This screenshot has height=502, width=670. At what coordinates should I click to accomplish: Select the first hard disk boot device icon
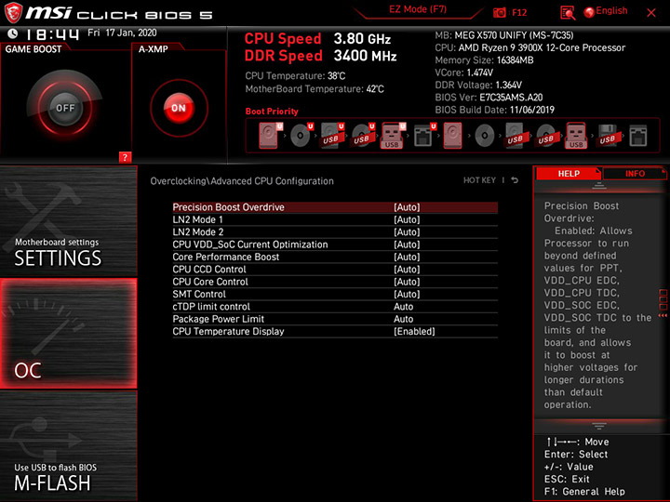click(x=271, y=136)
